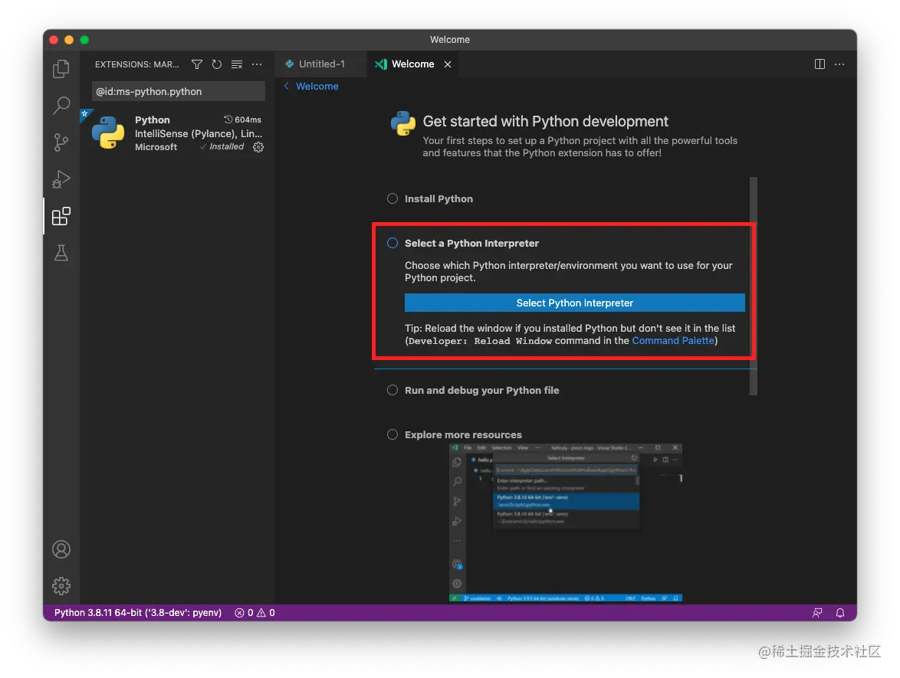This screenshot has width=900, height=678.
Task: Open editor More Actions ellipsis
Action: click(x=839, y=64)
